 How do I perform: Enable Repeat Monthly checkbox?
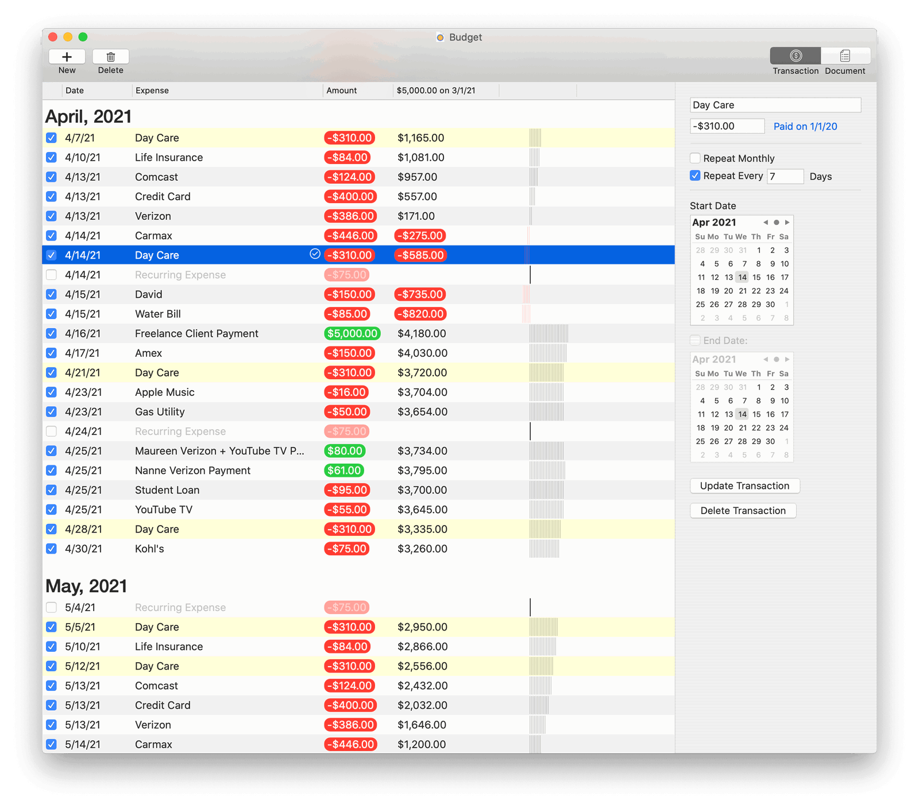click(x=695, y=158)
